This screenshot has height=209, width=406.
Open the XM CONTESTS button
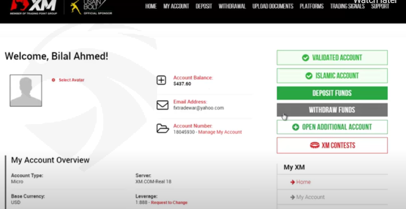click(332, 146)
